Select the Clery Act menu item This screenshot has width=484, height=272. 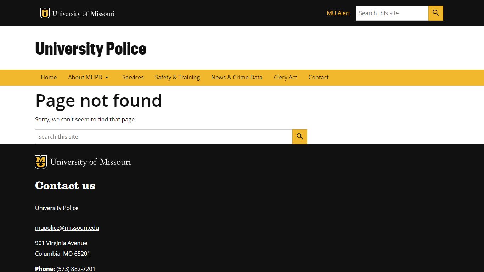(286, 78)
